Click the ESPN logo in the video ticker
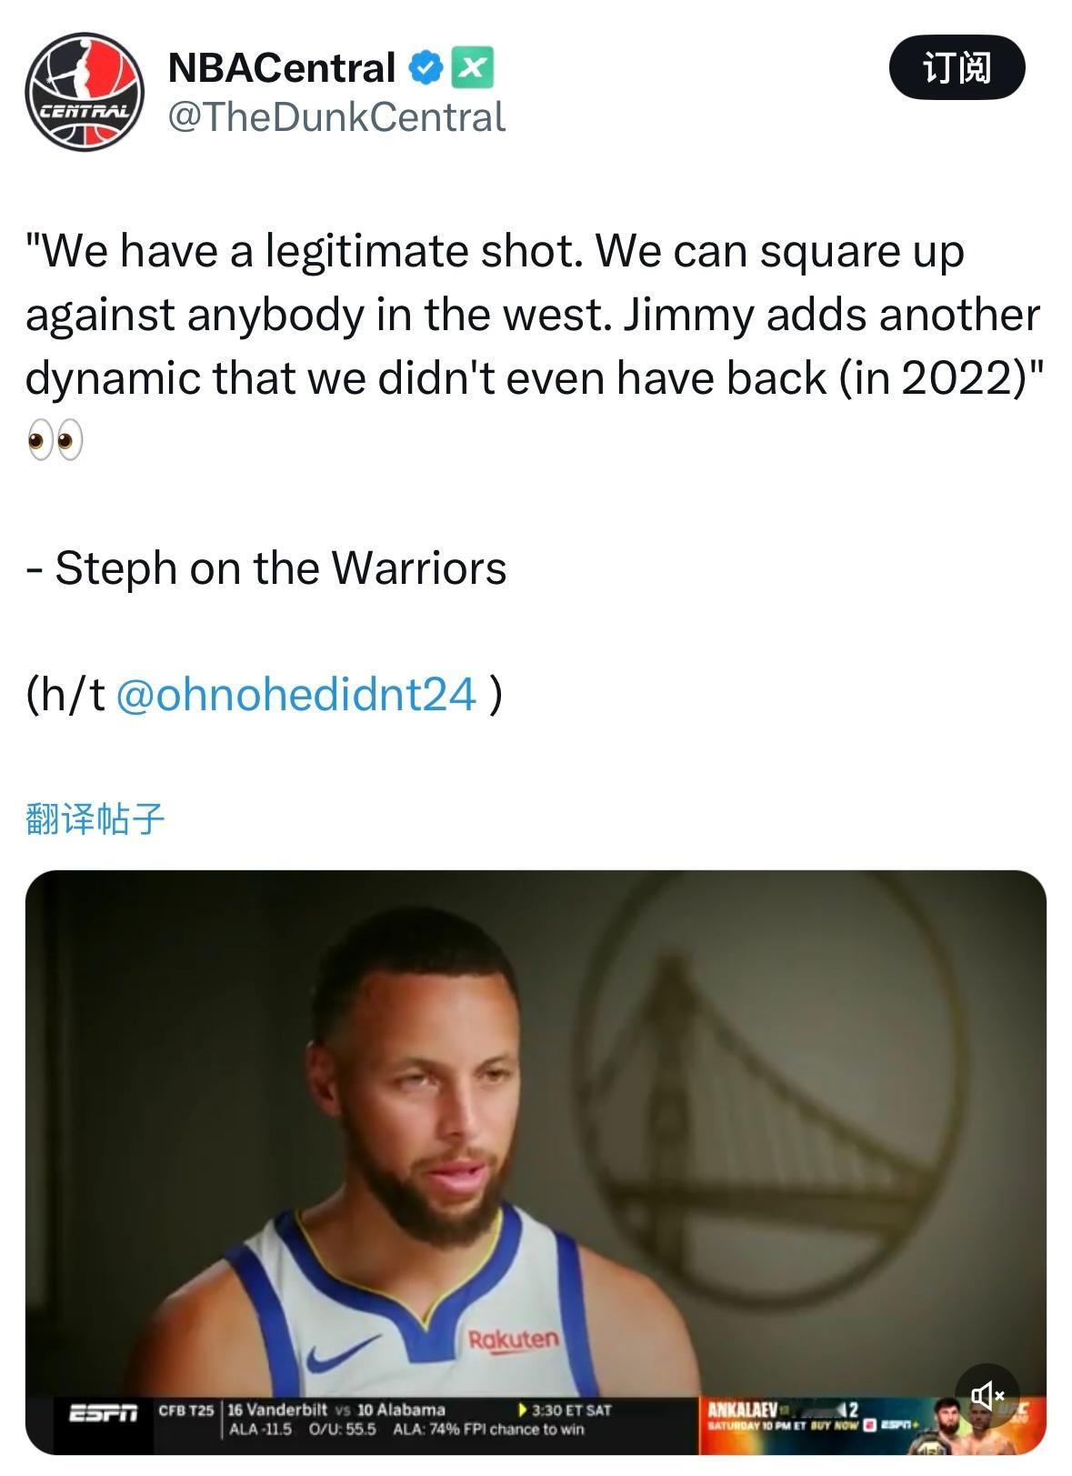The width and height of the screenshot is (1072, 1476). (103, 1414)
